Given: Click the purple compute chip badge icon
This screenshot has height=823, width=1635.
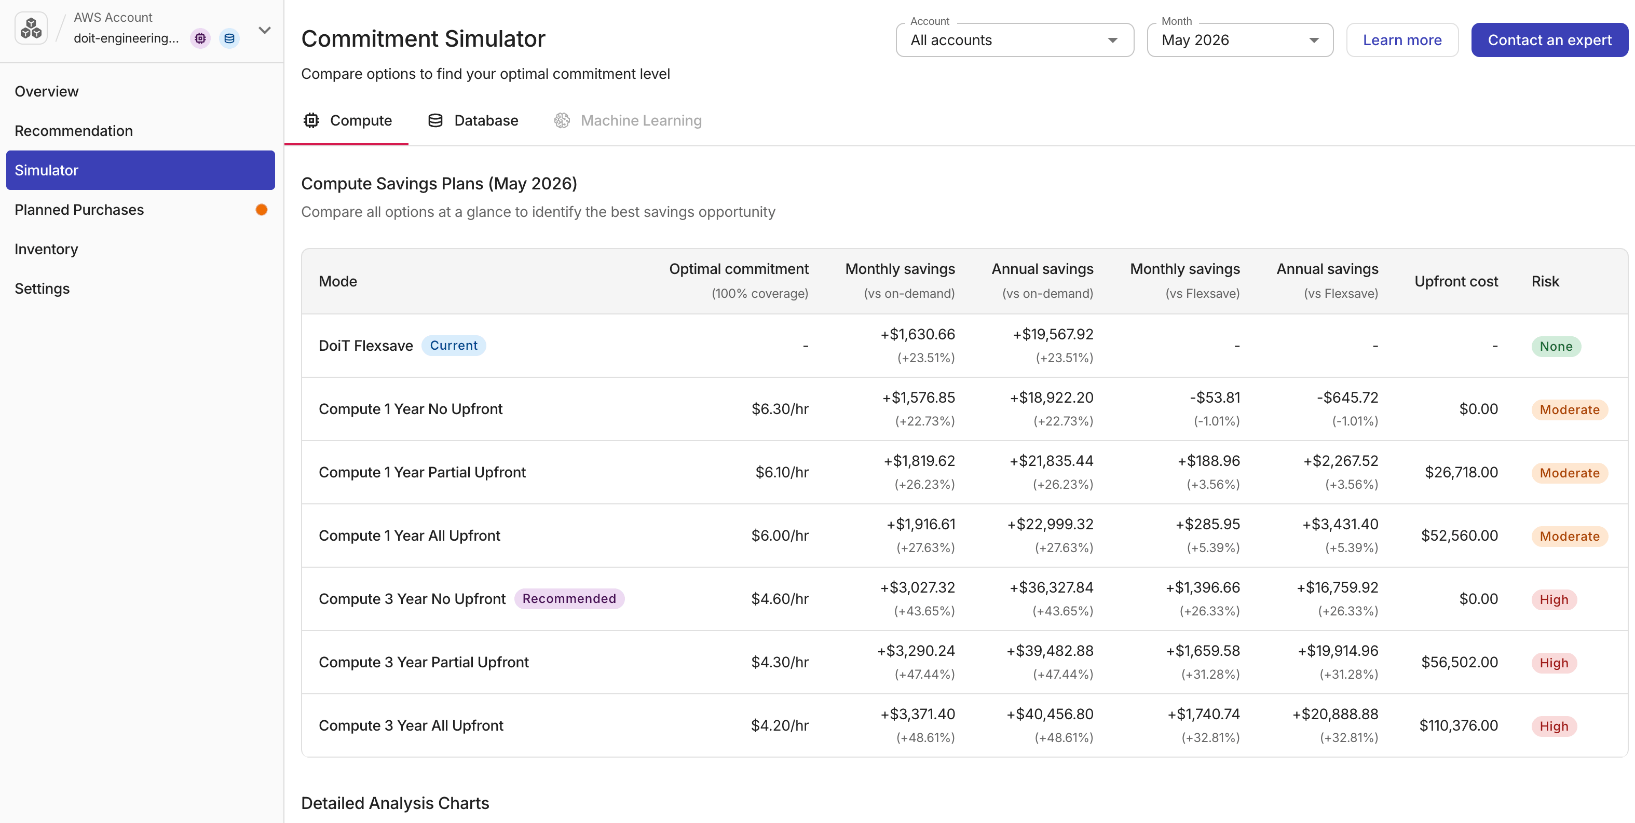Looking at the screenshot, I should [200, 39].
